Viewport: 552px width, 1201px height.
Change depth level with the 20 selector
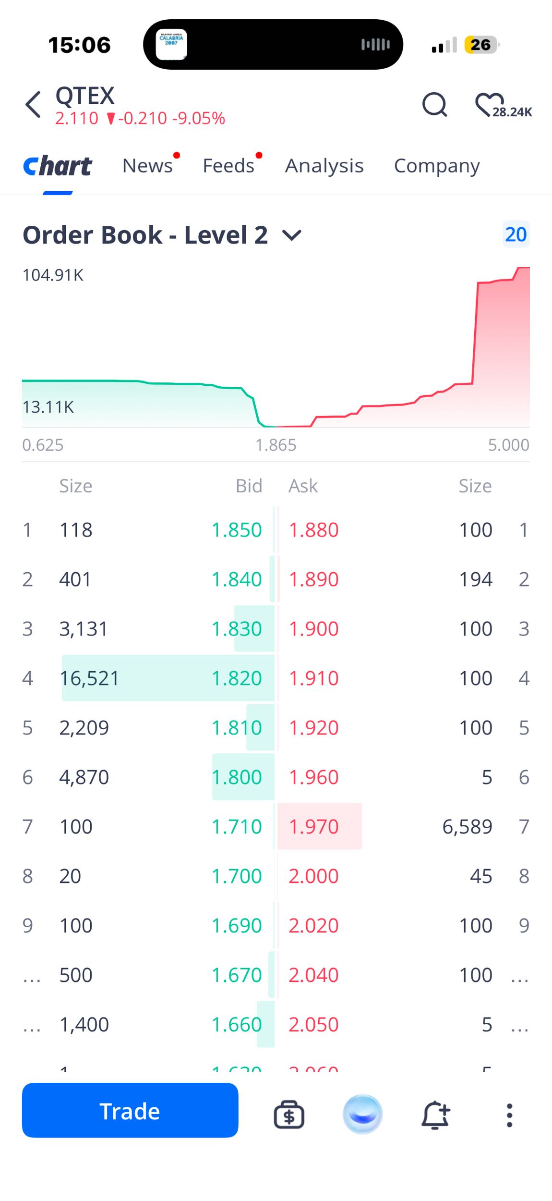(x=516, y=234)
